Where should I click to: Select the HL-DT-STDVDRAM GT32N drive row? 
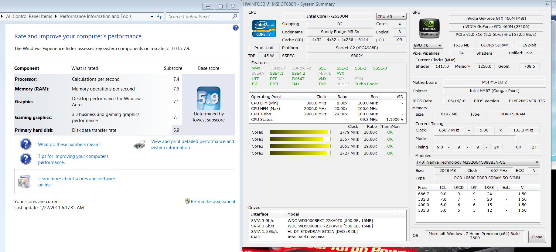[x=327, y=231]
